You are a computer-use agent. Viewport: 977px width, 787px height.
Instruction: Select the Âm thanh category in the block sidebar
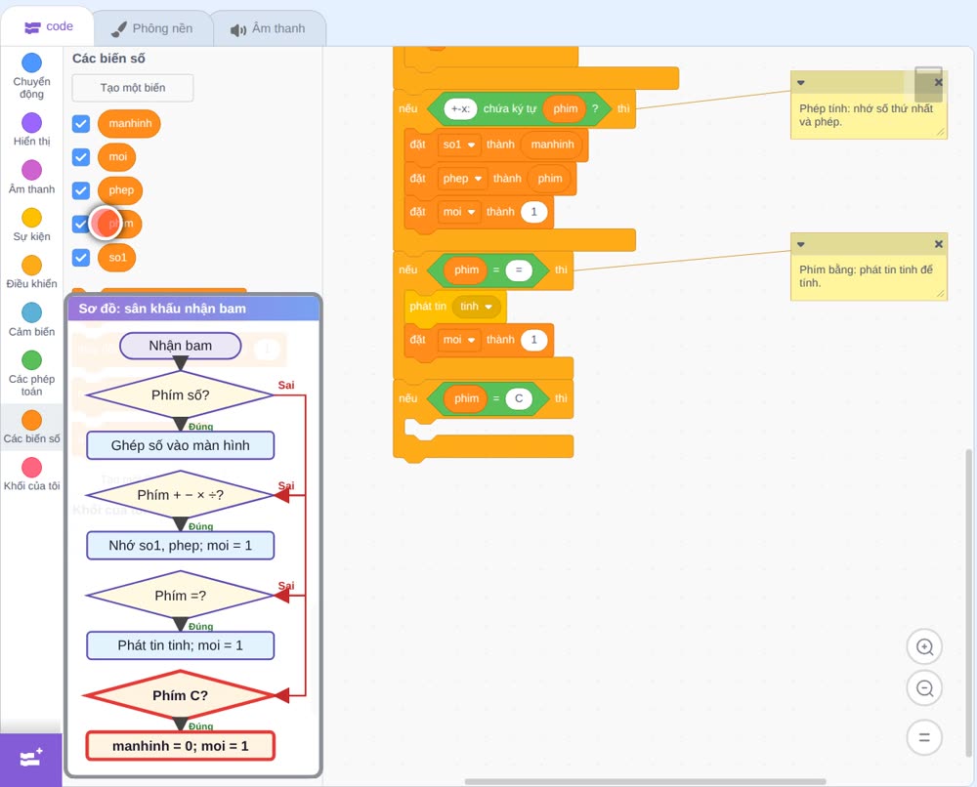(31, 178)
